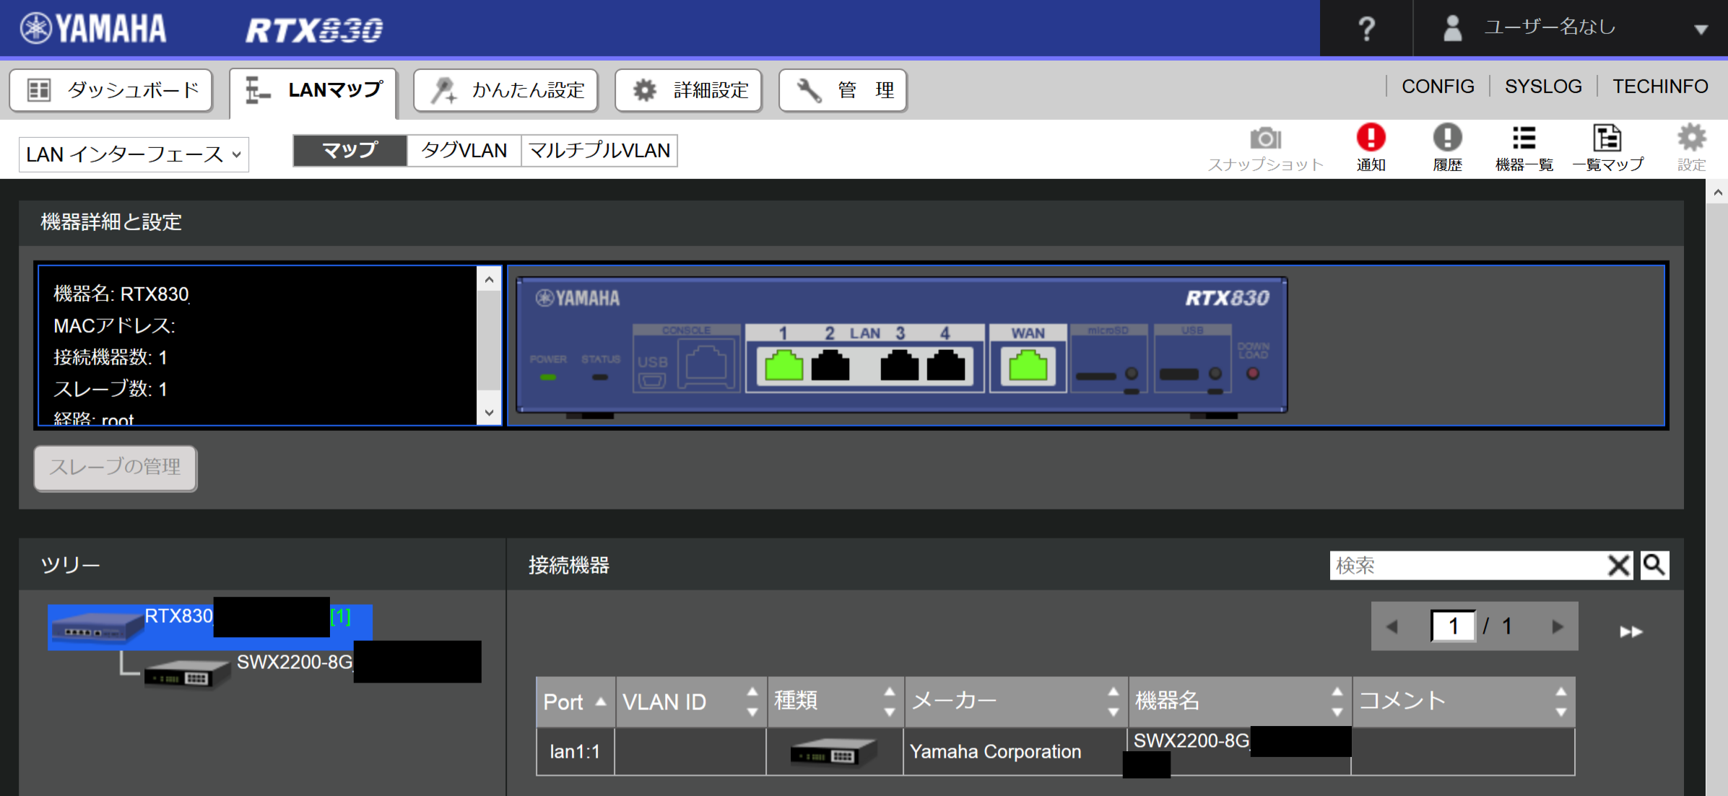
Task: Clear the search field with X icon
Action: tap(1619, 565)
